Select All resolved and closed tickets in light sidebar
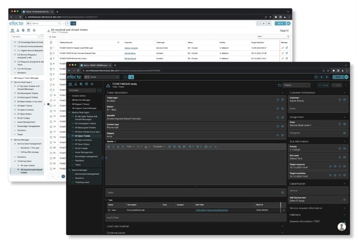Screen dimensions: 357x242 click(31, 171)
